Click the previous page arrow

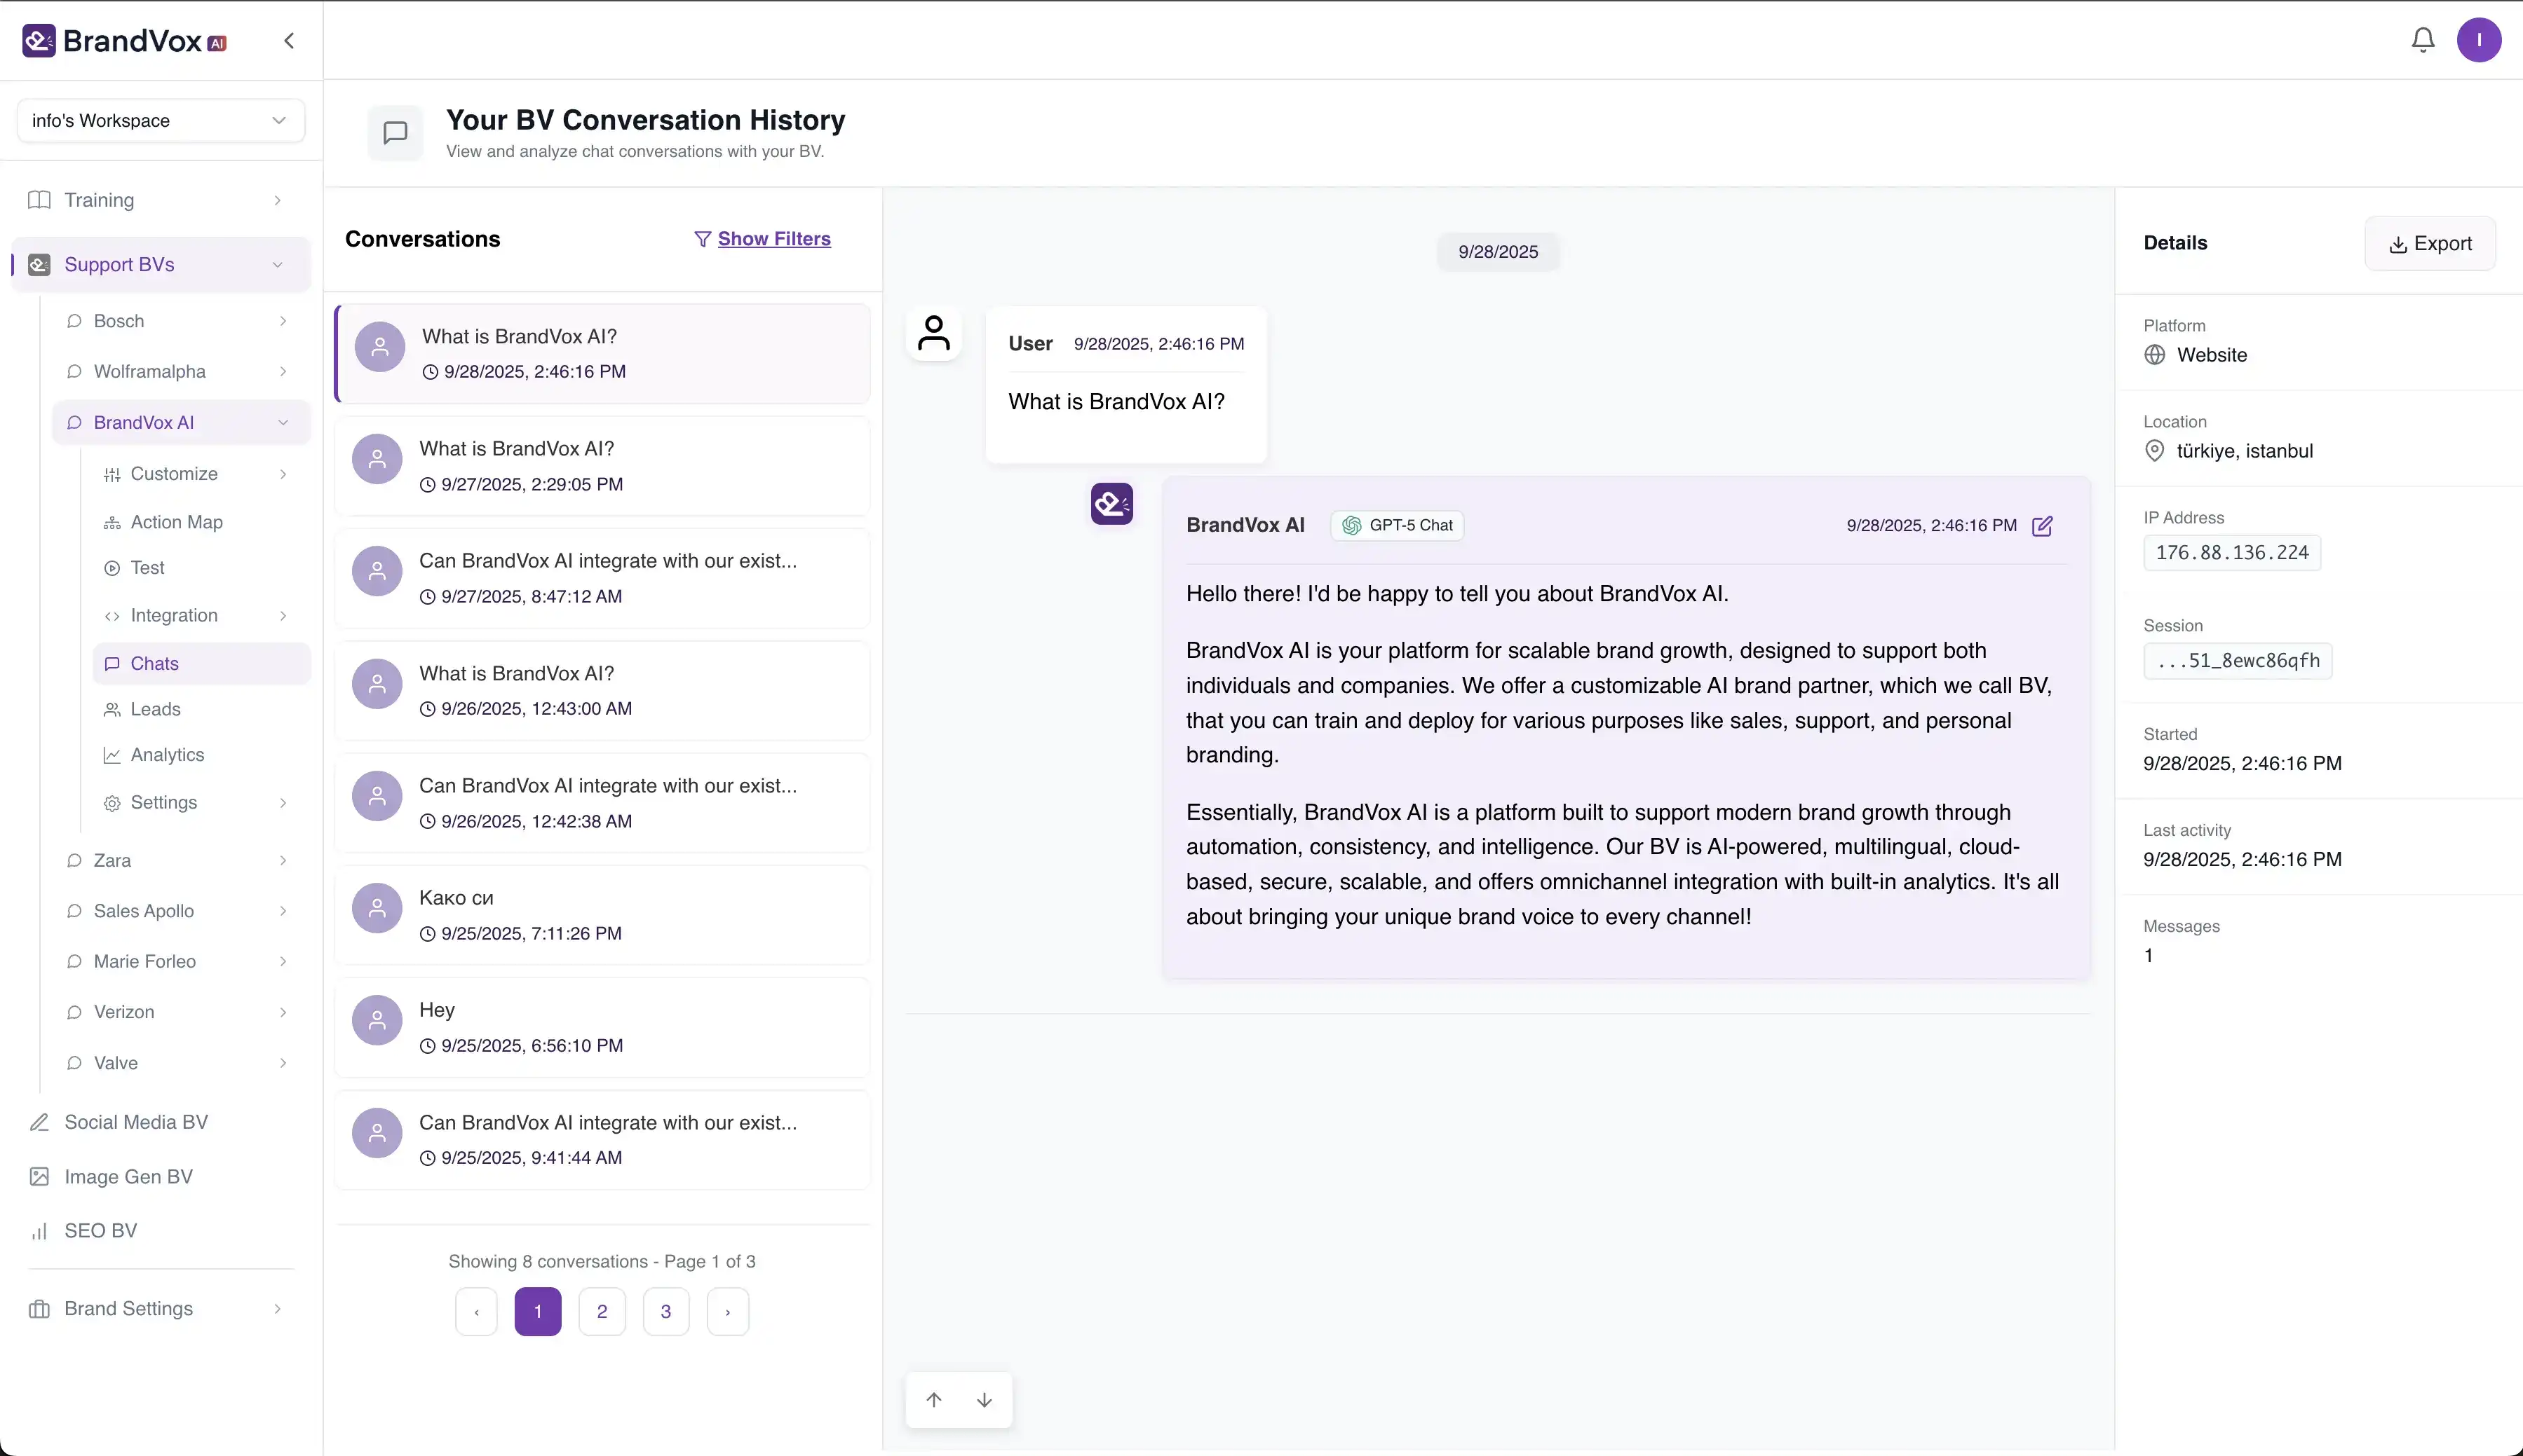click(476, 1312)
